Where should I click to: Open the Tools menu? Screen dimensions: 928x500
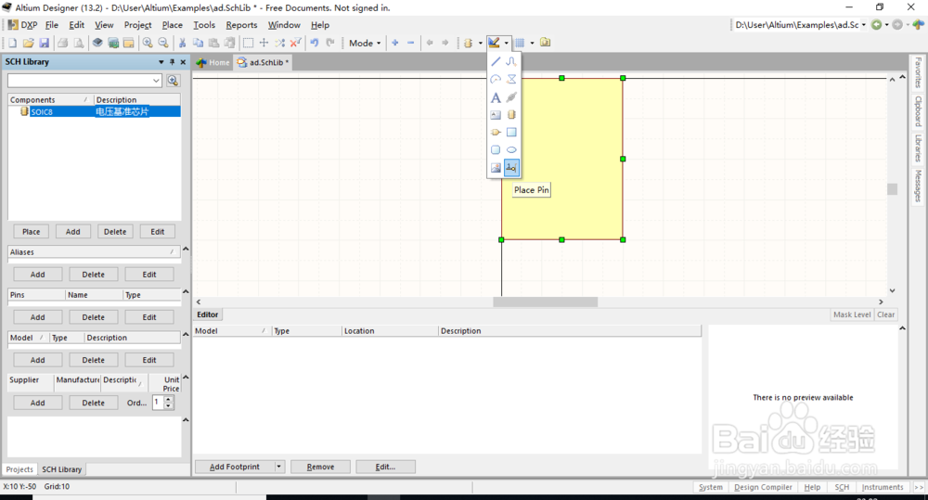click(x=204, y=25)
